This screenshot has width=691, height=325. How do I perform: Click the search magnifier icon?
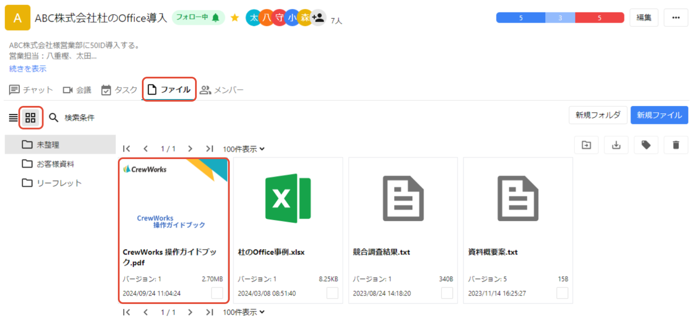(54, 117)
